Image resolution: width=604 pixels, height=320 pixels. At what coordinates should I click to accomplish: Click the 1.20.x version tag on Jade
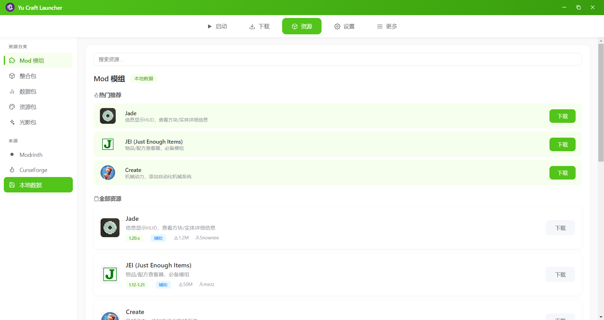(x=134, y=238)
